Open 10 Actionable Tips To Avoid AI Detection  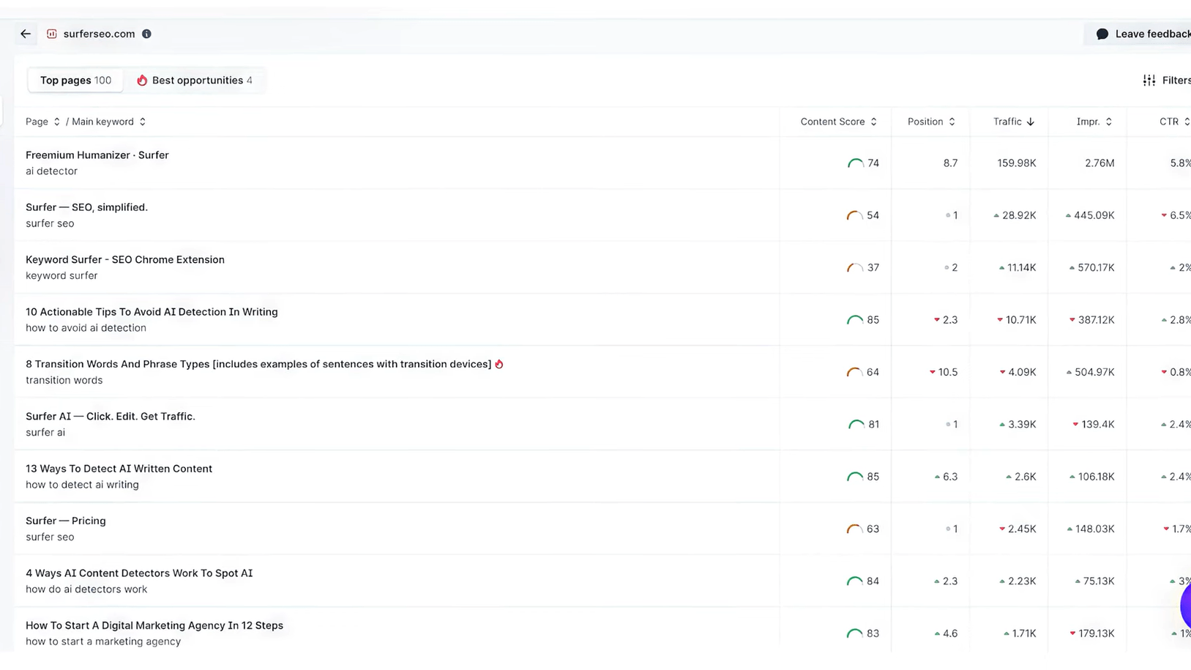coord(152,312)
